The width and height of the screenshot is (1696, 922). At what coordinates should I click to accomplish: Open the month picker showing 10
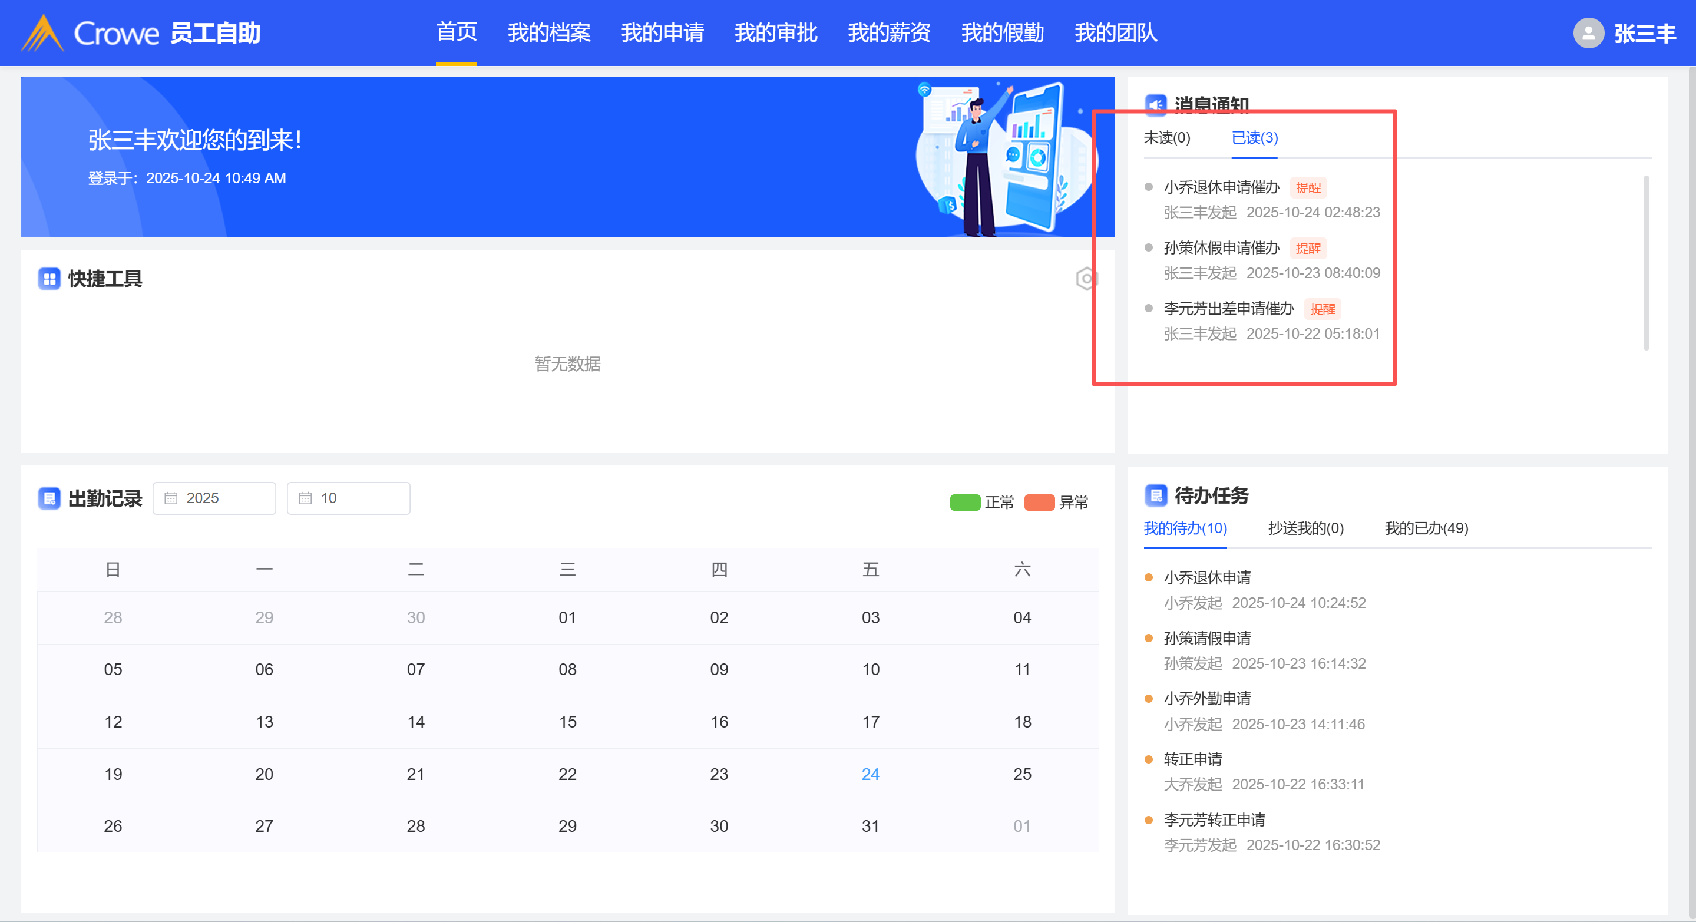pos(349,498)
